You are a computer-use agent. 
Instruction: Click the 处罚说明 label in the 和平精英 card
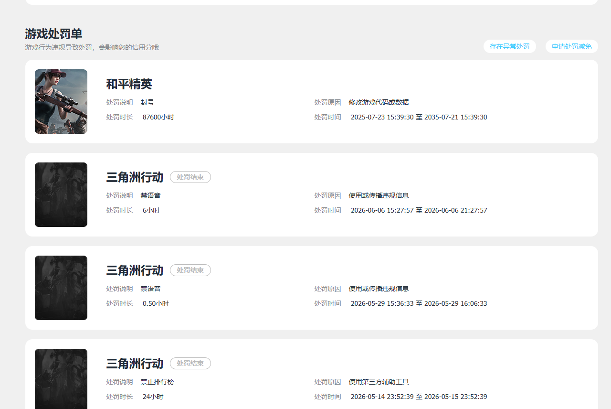click(119, 102)
